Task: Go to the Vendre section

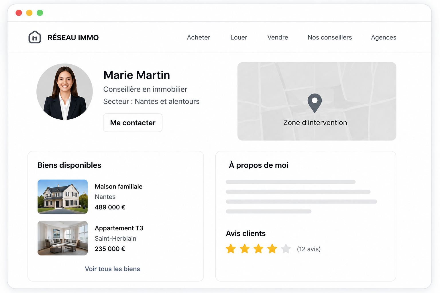Action: tap(278, 37)
